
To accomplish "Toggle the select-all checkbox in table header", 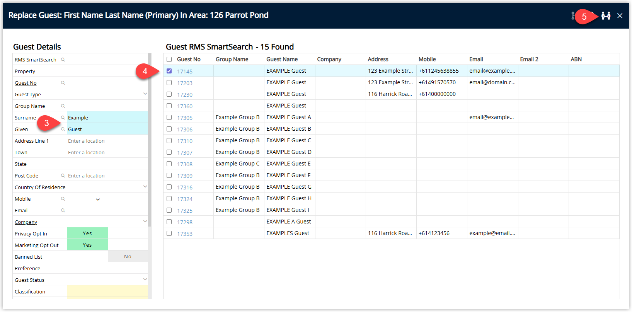I will tap(169, 59).
